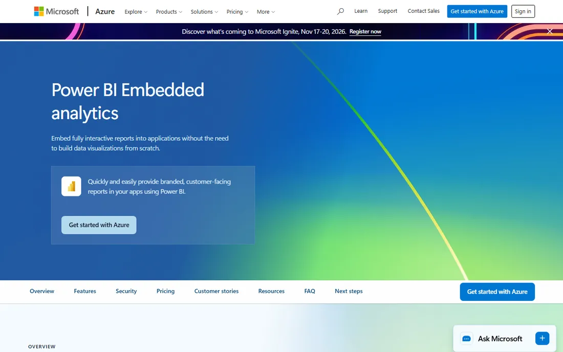The height and width of the screenshot is (352, 563).
Task: Open Resources section tab
Action: pyautogui.click(x=271, y=291)
